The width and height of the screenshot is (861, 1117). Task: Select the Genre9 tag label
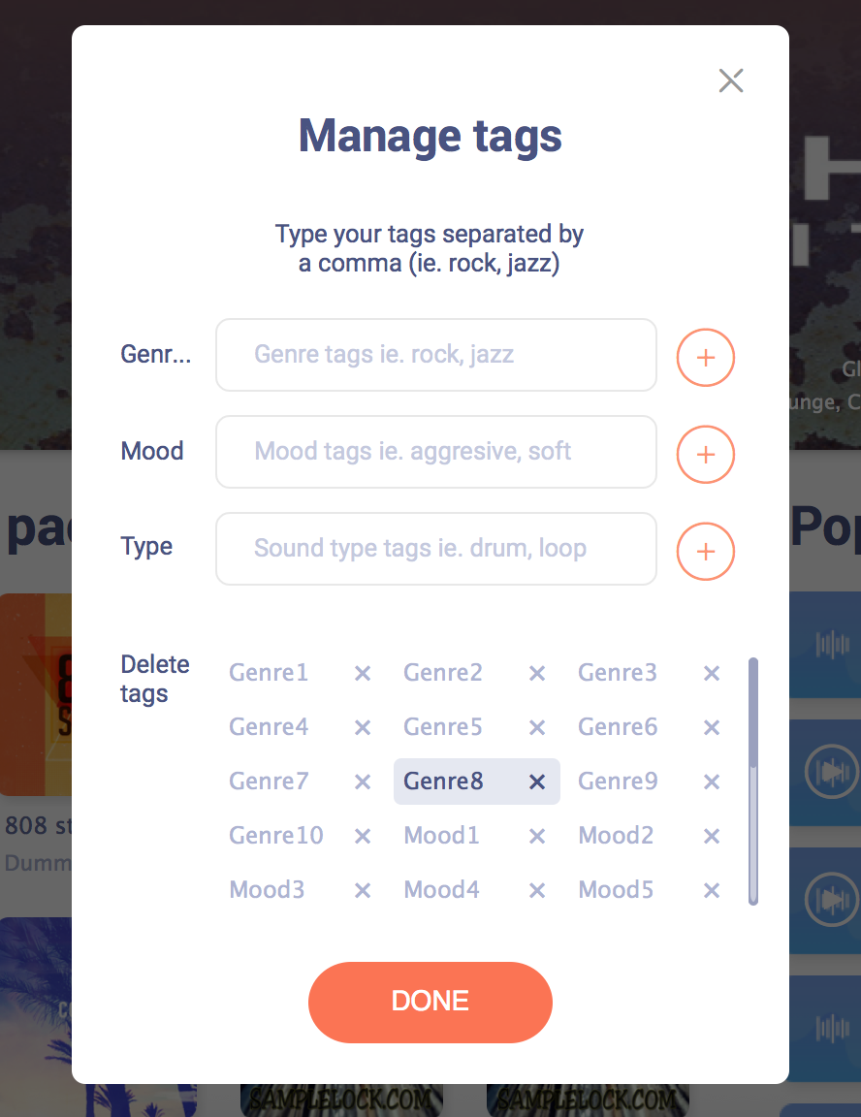point(618,782)
